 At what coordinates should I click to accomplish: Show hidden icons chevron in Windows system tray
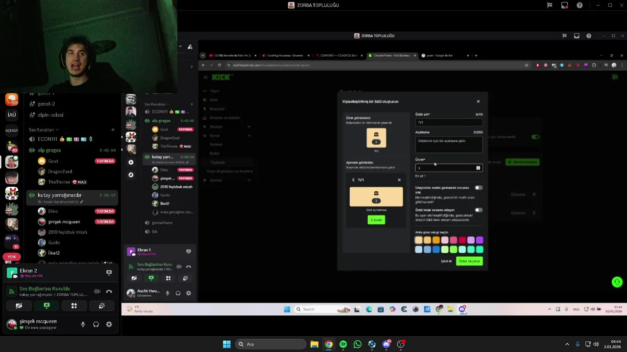(x=567, y=344)
